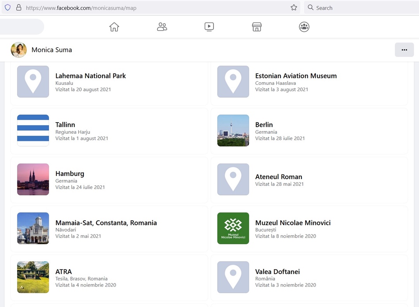Click the Muzeul Nicolae Minovici green logo

pos(233,228)
